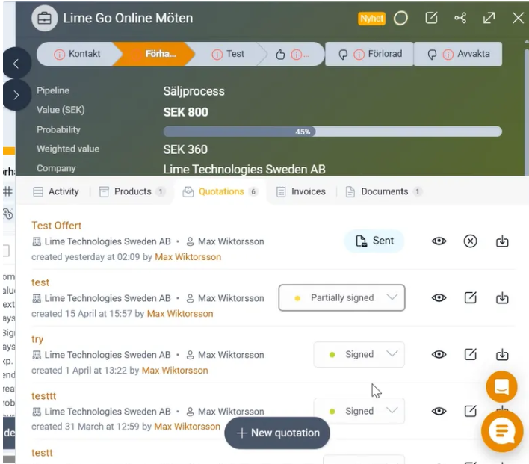Click Max Wiktorsson creator link on Test Offert
Image resolution: width=529 pixels, height=464 pixels.
tap(188, 257)
